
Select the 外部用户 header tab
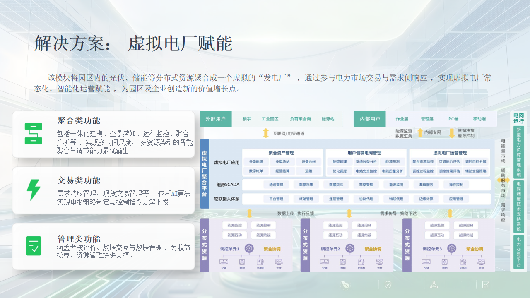tap(215, 119)
